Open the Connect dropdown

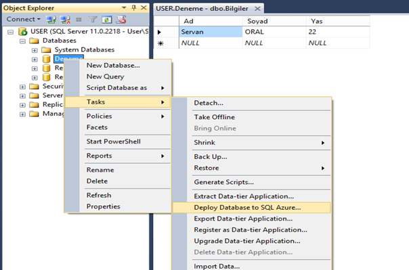[24, 19]
